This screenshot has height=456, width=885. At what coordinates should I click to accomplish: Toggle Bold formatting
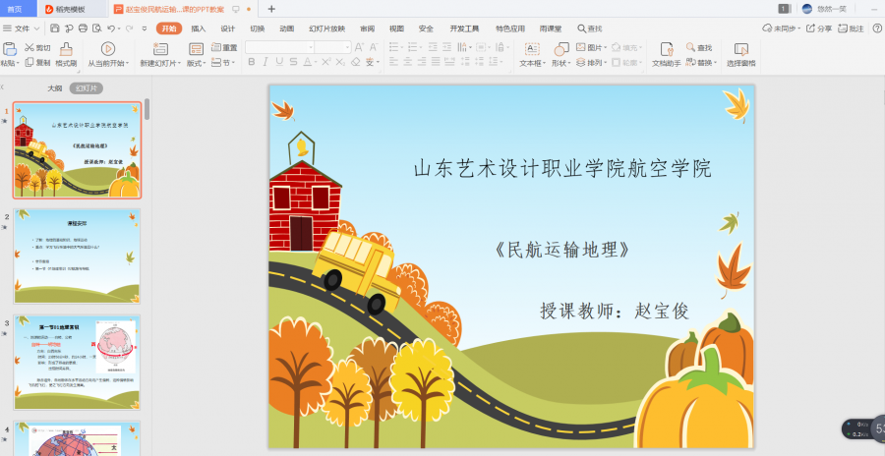point(252,62)
